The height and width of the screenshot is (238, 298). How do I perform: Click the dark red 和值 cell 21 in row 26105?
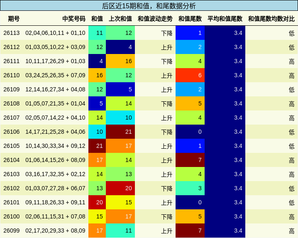pyautogui.click(x=97, y=146)
